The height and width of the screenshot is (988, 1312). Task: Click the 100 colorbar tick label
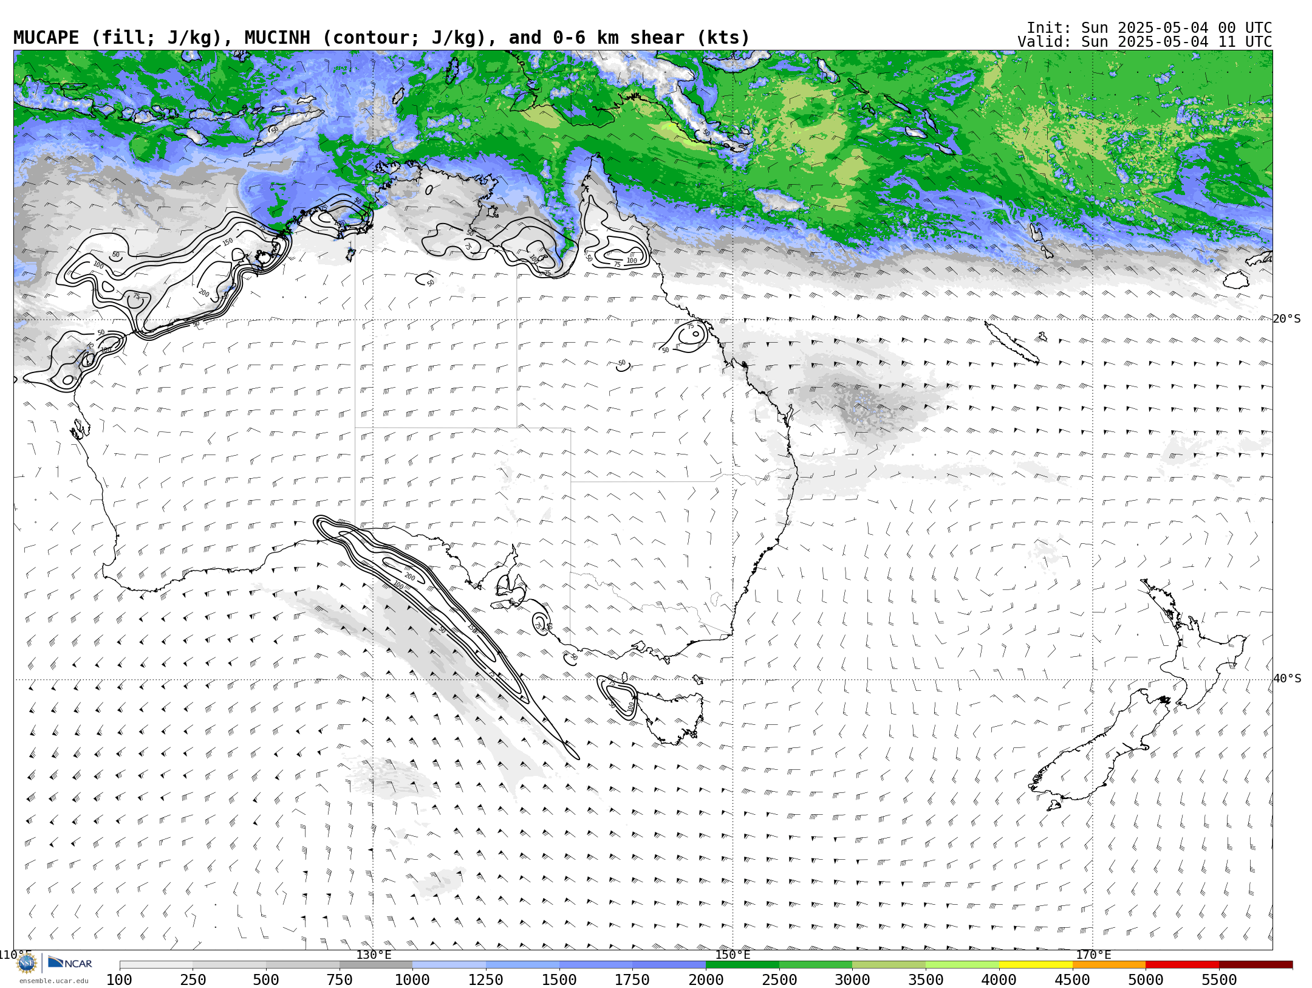119,979
